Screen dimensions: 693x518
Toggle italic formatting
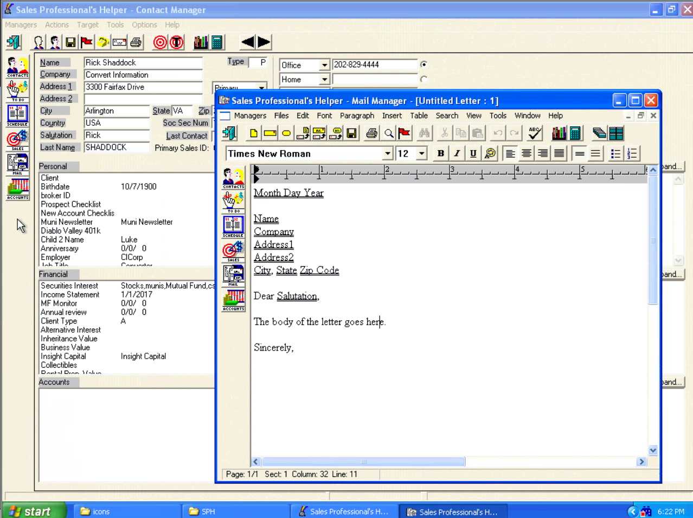[x=457, y=153]
